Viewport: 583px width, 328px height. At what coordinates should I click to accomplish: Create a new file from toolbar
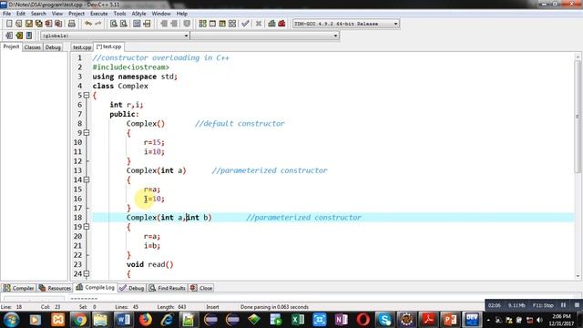(x=9, y=24)
